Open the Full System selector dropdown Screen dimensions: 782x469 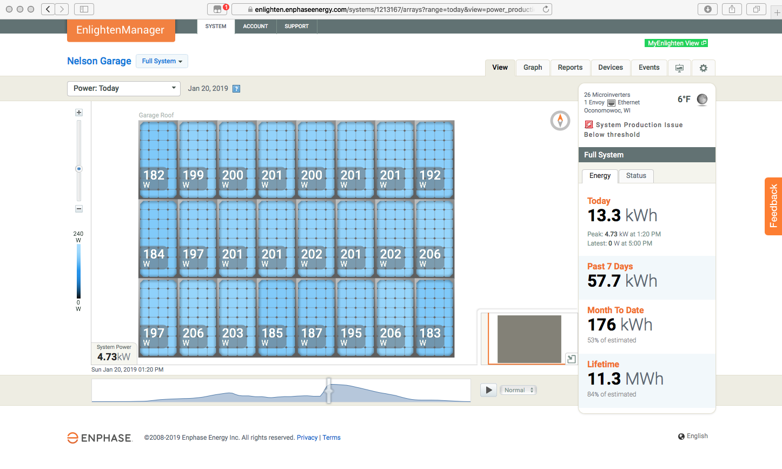[162, 61]
